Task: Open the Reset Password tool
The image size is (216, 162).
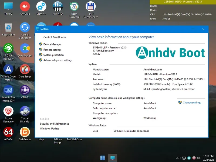Action: tap(74, 7)
